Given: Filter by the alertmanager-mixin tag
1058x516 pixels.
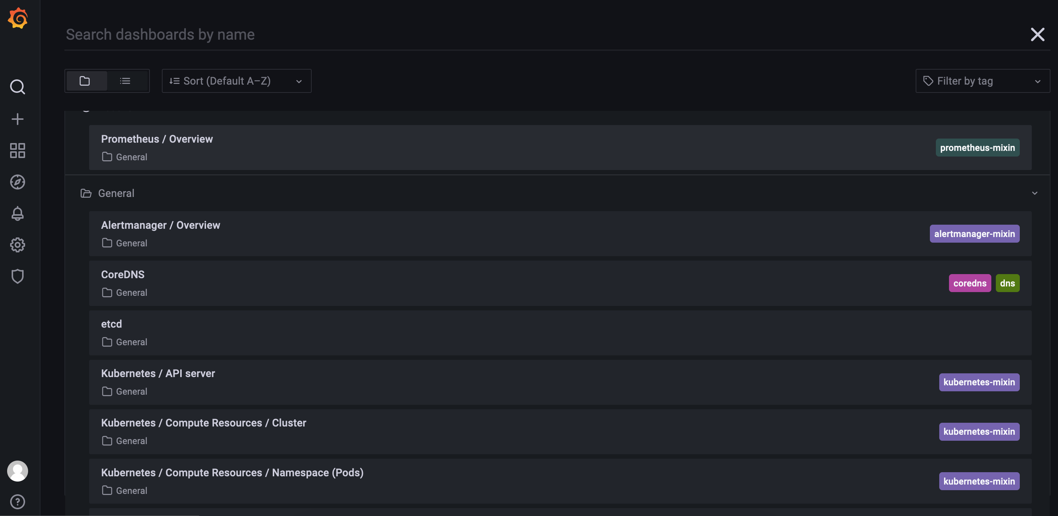Looking at the screenshot, I should 974,234.
